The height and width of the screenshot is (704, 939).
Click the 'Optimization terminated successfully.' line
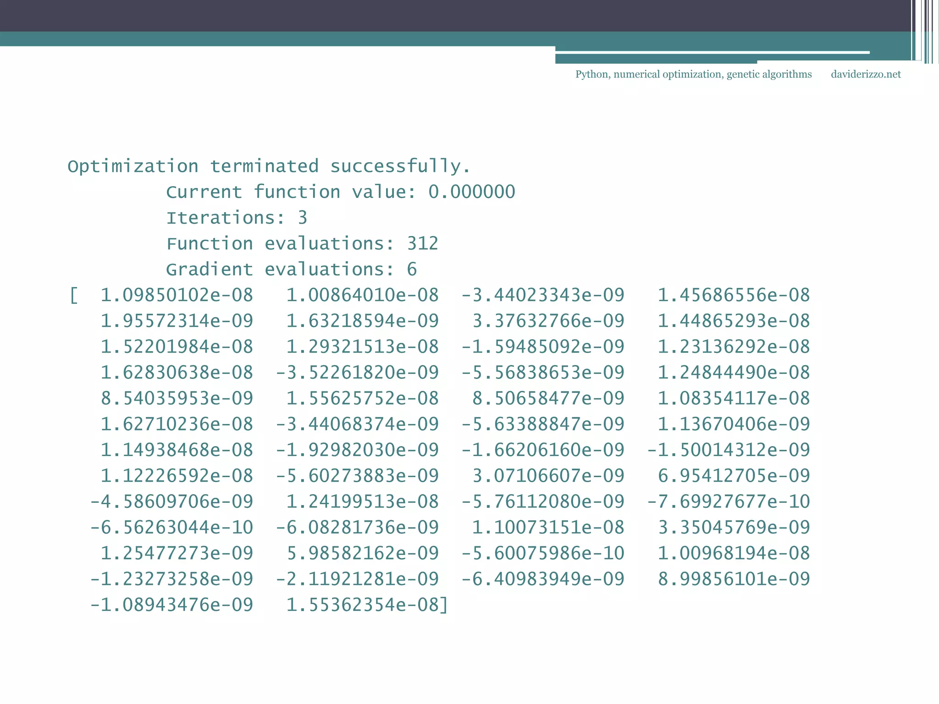pyautogui.click(x=269, y=166)
